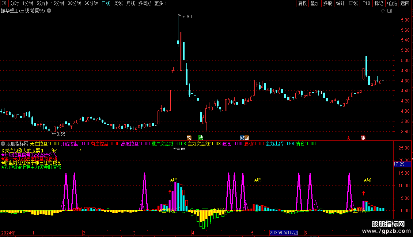Click the 返回 back button
The width and height of the screenshot is (413, 237).
tap(405, 3)
